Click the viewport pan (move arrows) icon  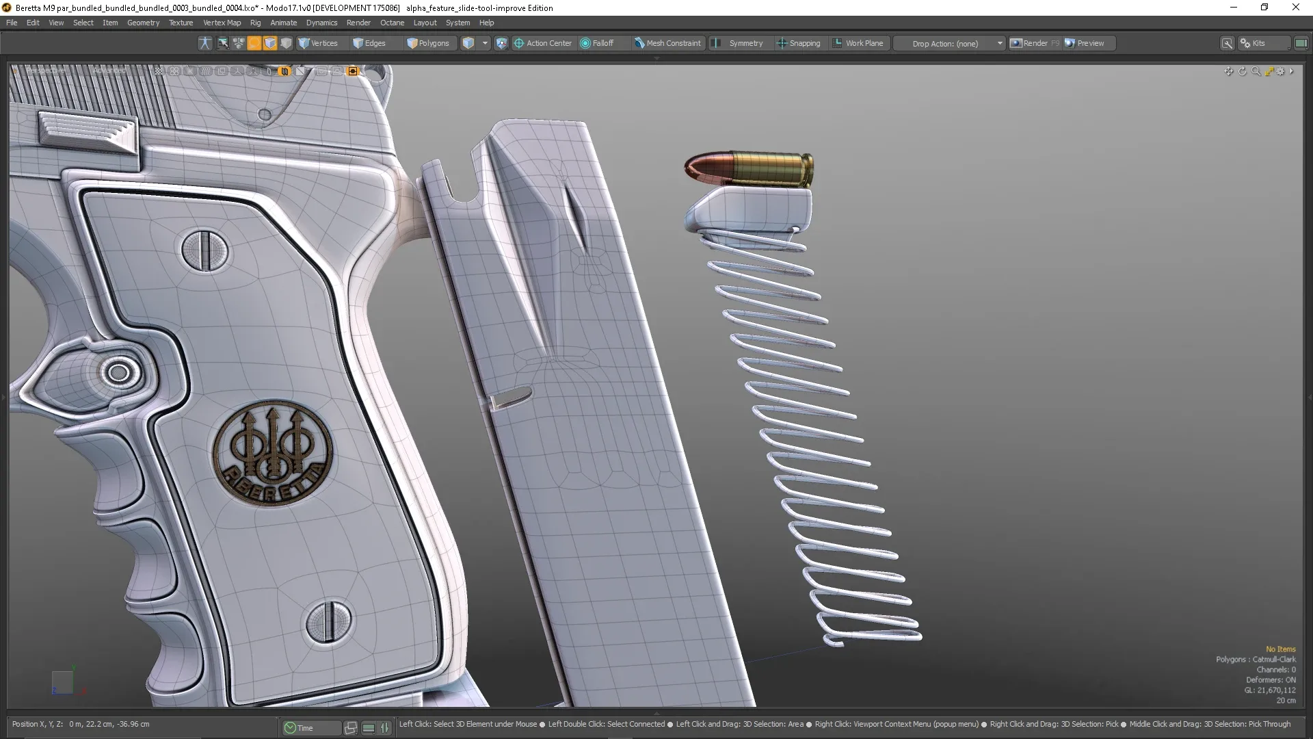click(x=1229, y=71)
